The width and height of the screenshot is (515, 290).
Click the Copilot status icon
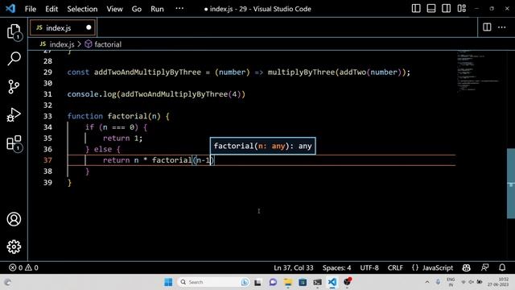(x=466, y=267)
